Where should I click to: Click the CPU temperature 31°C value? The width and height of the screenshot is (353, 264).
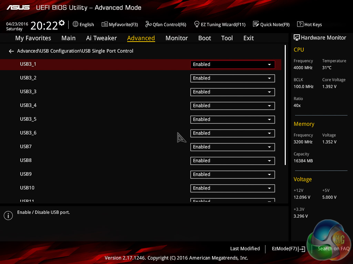pyautogui.click(x=327, y=68)
